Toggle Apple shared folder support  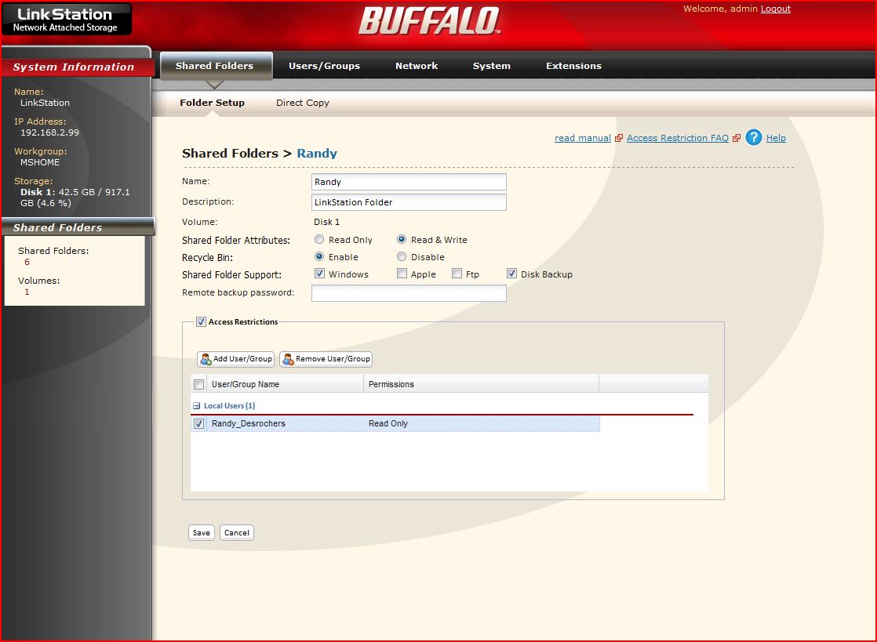402,274
